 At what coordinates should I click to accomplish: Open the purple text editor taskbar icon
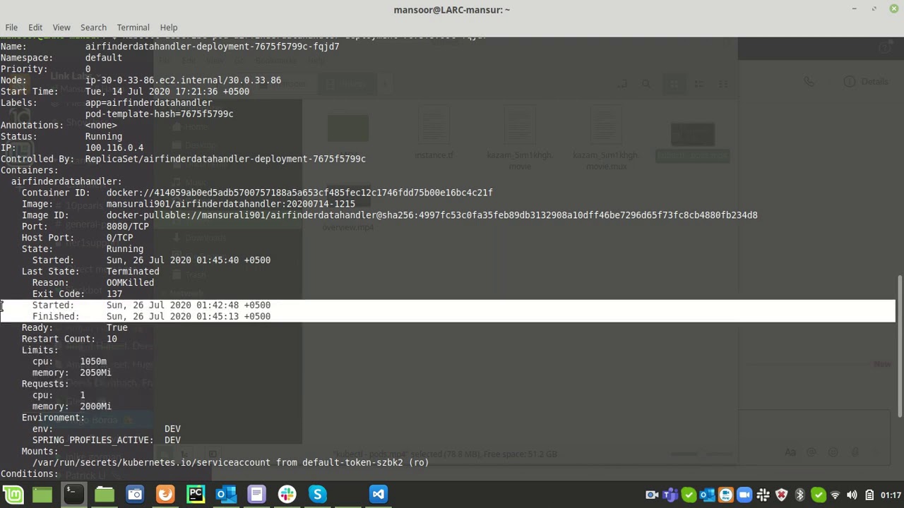[256, 495]
